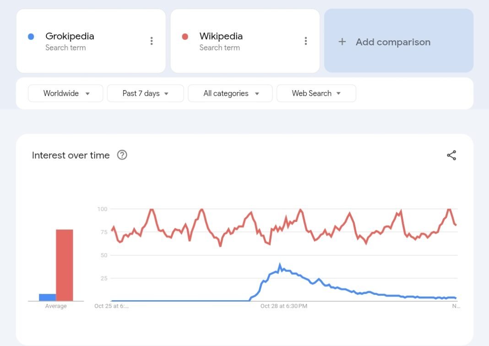Click the share icon for Interest over time
Image resolution: width=489 pixels, height=346 pixels.
coord(451,155)
